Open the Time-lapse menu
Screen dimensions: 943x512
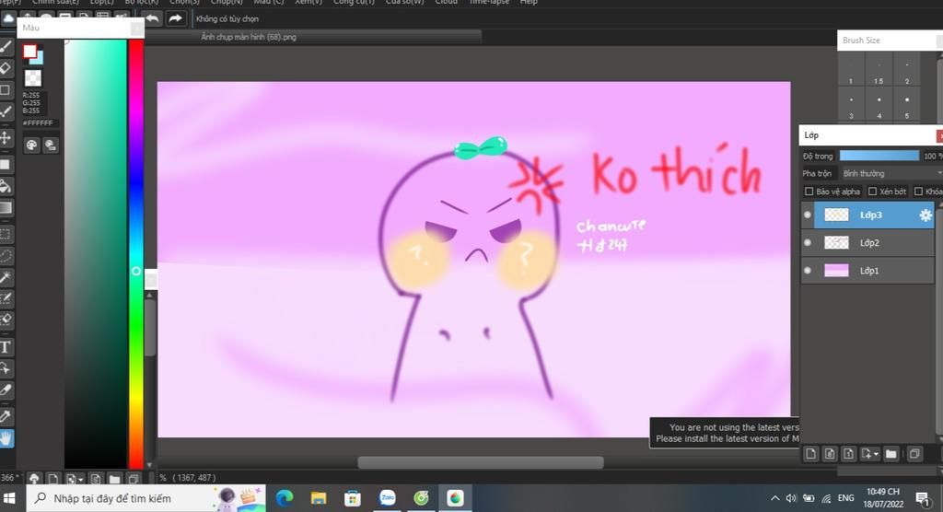tap(489, 3)
